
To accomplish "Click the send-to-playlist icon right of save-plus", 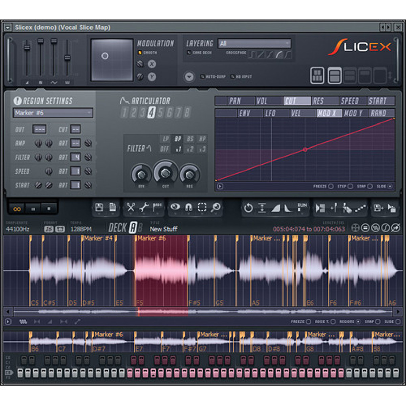I will coord(391,208).
